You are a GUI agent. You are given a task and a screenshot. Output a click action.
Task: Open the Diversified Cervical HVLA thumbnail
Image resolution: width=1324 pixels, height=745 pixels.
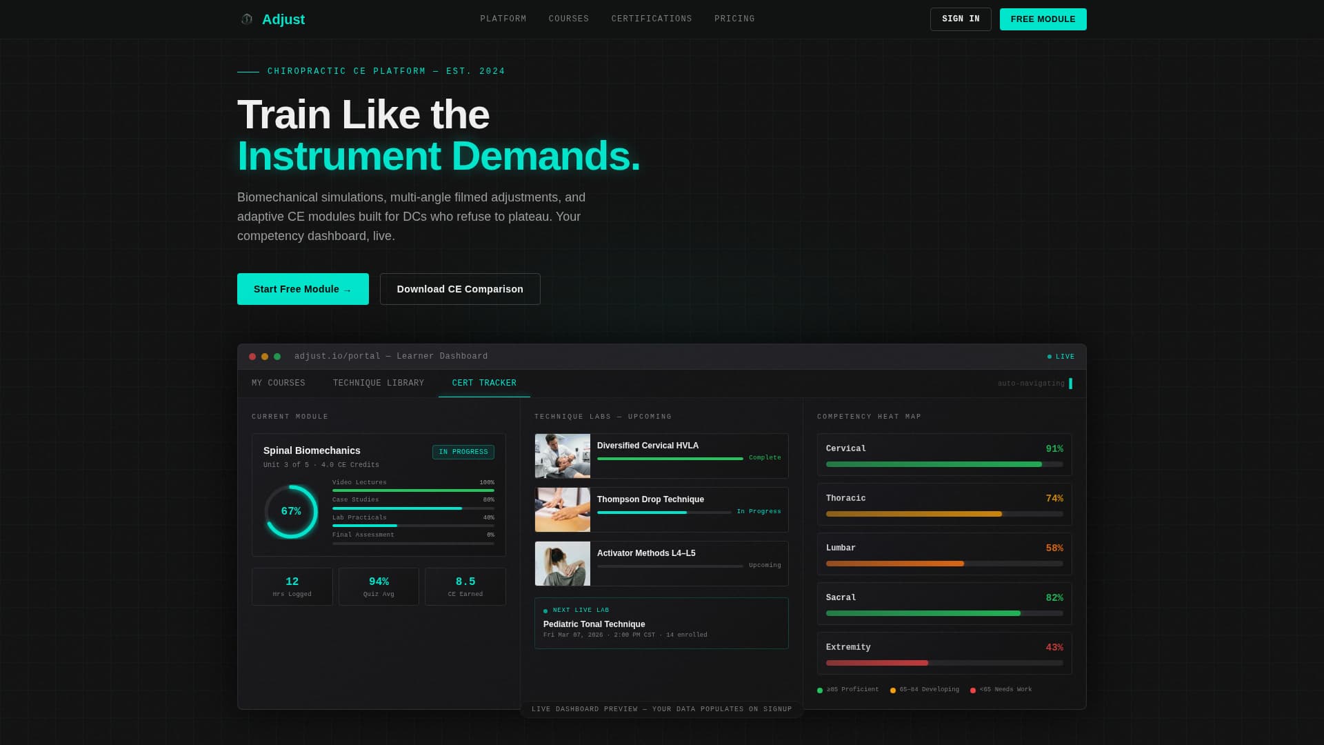coord(563,456)
